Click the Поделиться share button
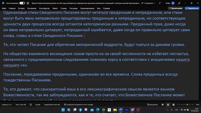This screenshot has height=113, width=201. tap(192, 8)
